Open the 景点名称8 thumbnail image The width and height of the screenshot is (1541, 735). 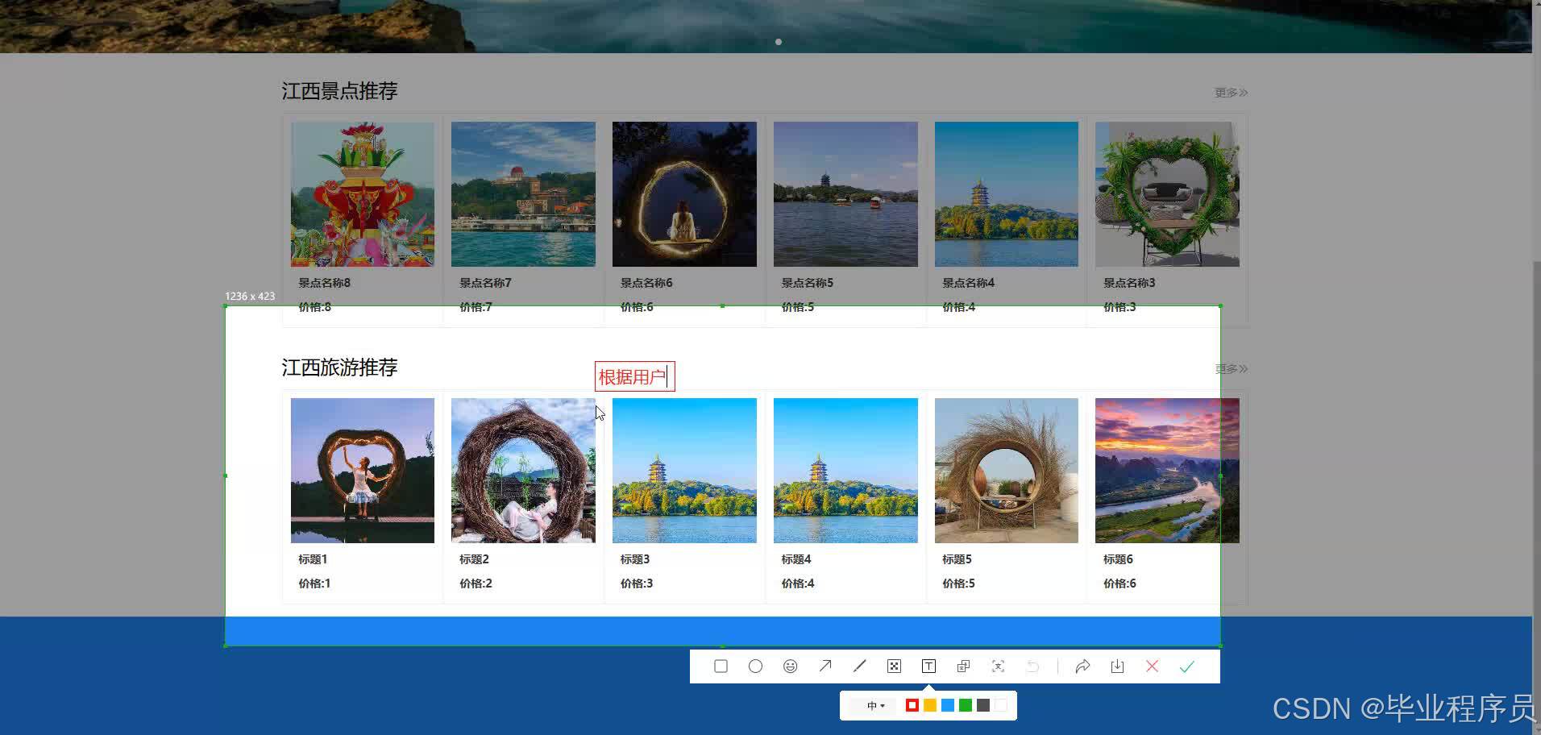tap(362, 194)
